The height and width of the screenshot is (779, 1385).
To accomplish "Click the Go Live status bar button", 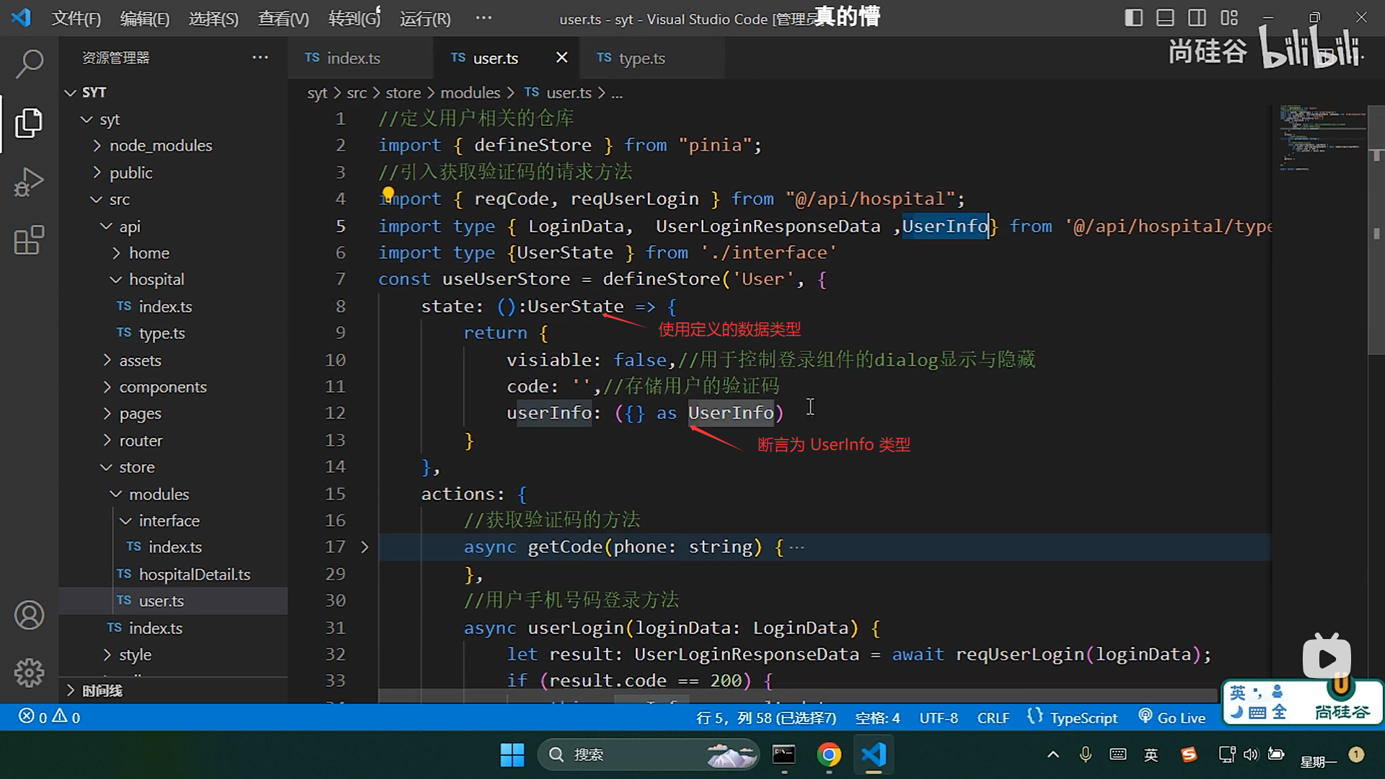I will coord(1172,718).
